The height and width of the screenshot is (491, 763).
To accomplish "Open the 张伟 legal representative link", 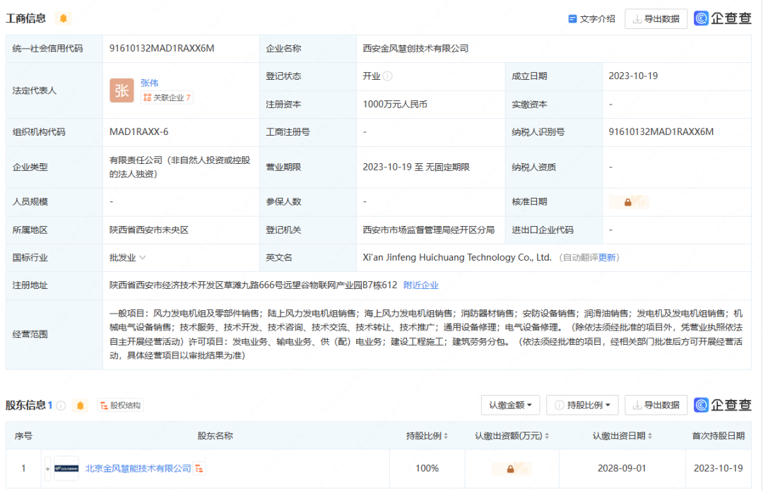I will coord(149,83).
